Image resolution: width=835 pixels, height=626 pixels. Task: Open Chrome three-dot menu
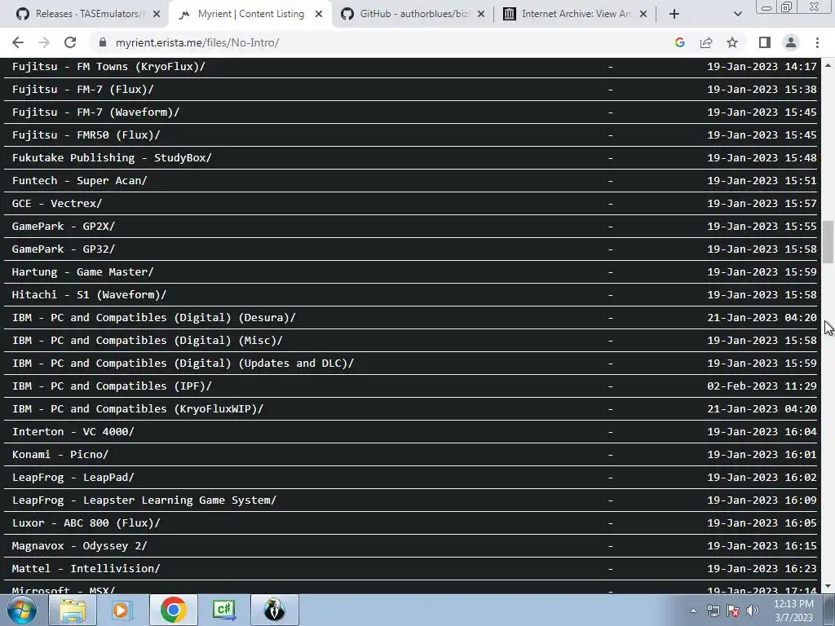coord(817,42)
